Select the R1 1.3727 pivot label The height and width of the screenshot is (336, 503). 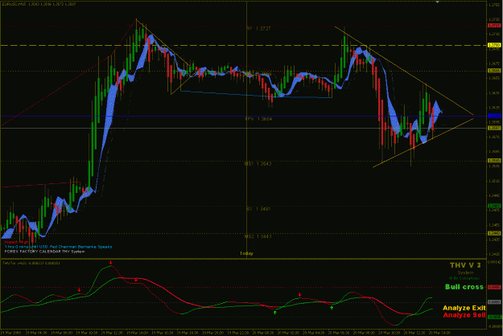point(258,28)
